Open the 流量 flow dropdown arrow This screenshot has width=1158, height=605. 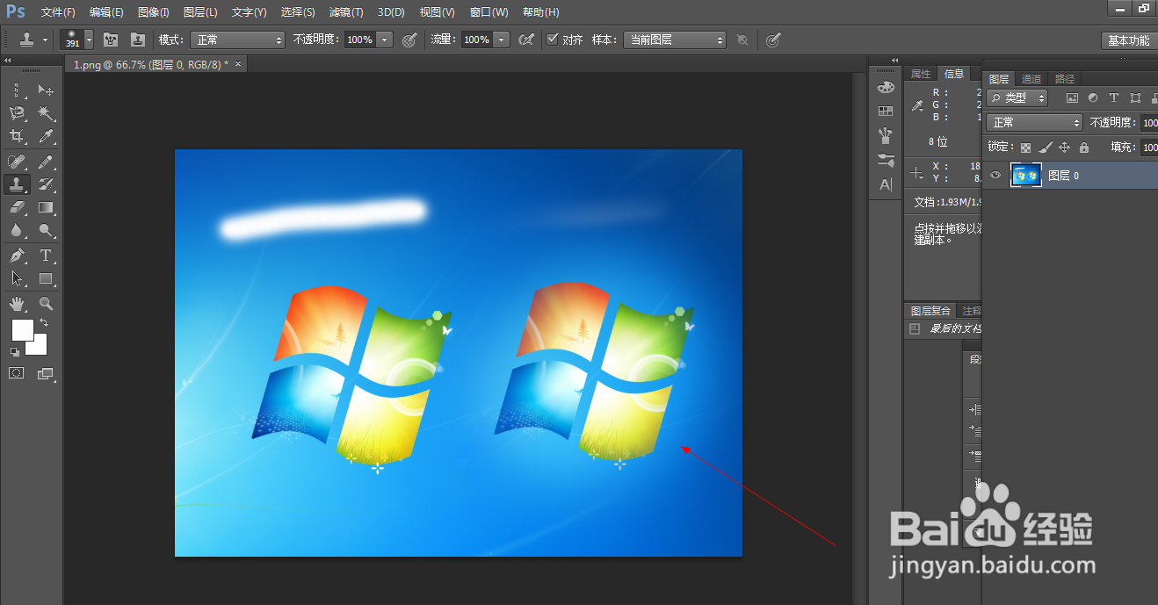click(x=502, y=40)
